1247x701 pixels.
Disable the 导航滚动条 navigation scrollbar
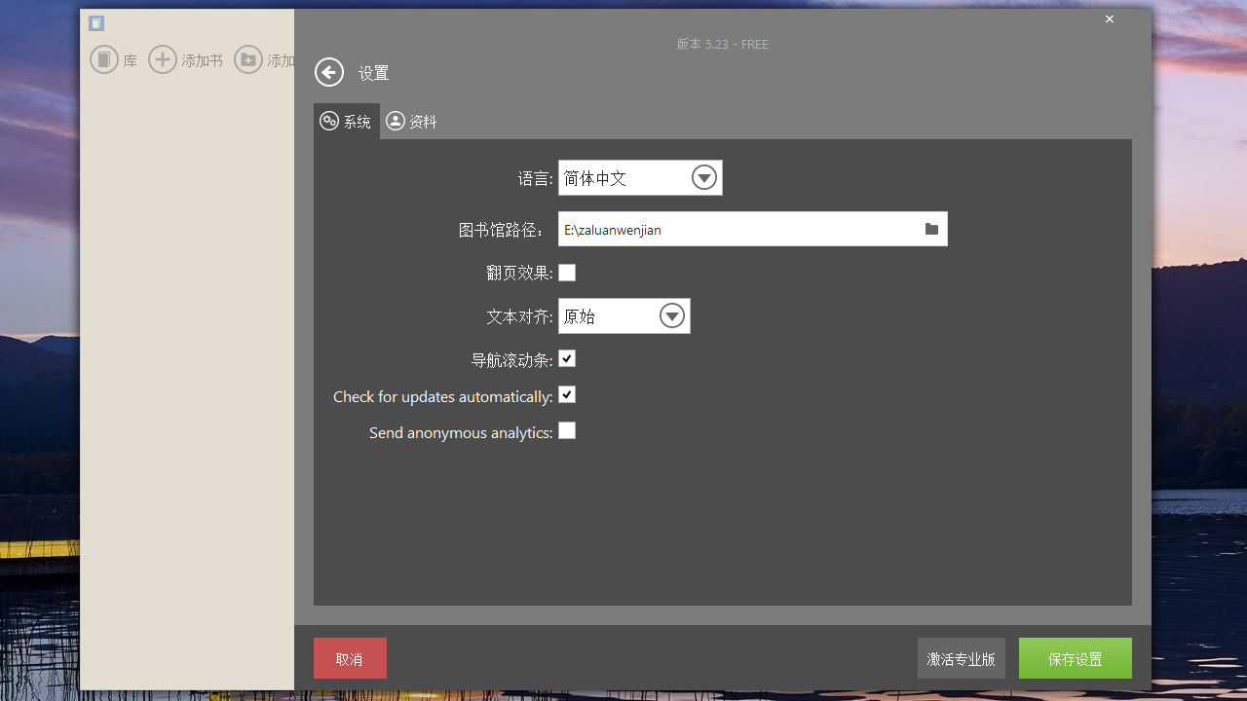566,358
